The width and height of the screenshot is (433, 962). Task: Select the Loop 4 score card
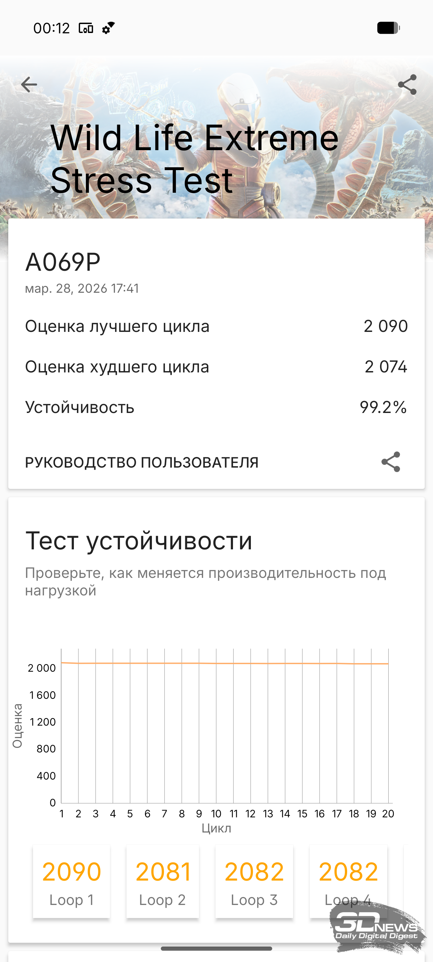click(x=348, y=881)
